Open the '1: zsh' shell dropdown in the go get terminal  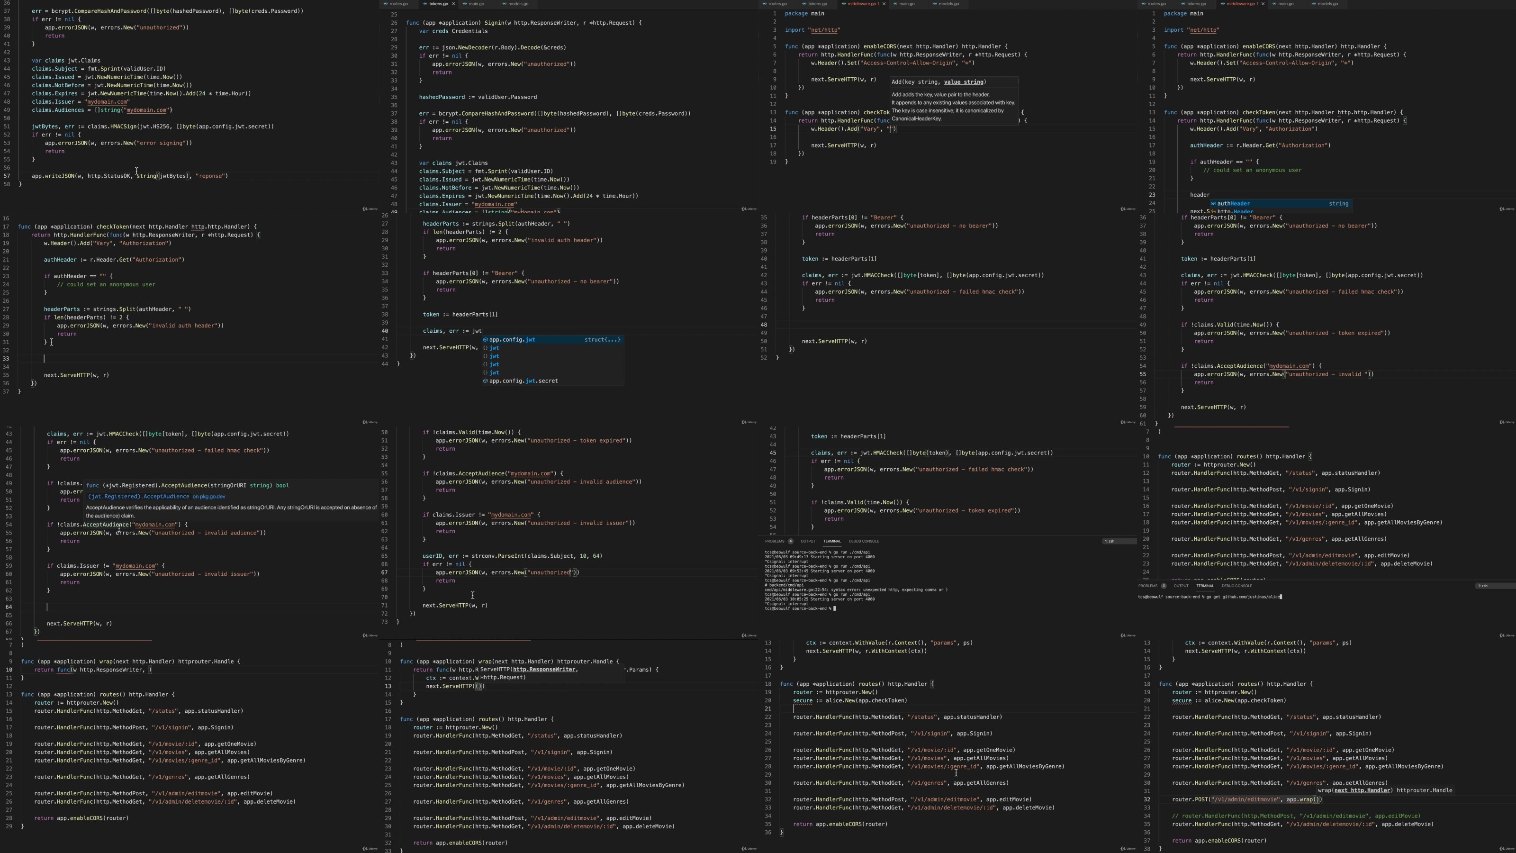point(1495,586)
